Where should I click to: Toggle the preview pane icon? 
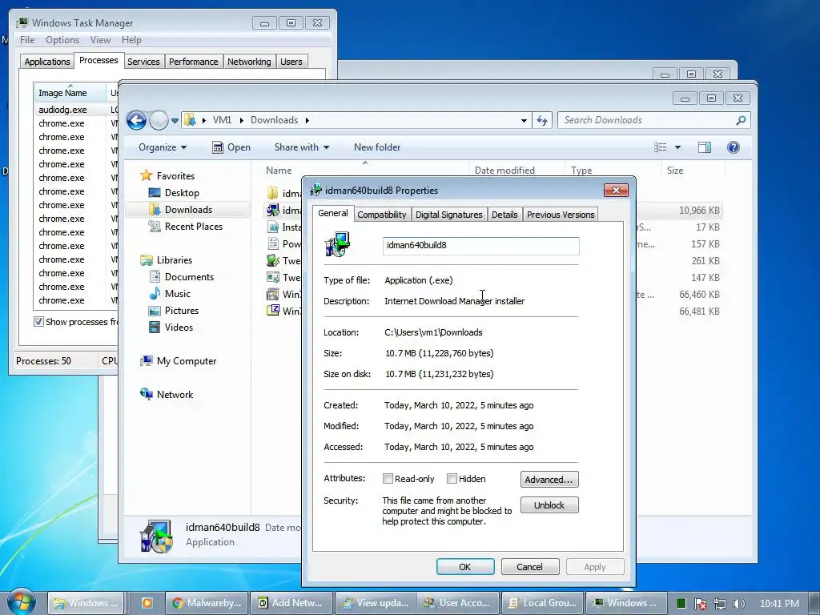(705, 147)
